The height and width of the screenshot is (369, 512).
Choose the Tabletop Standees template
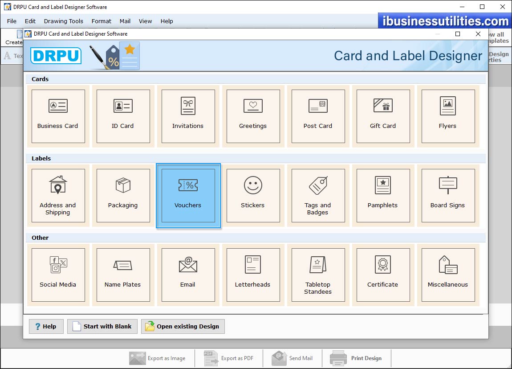click(318, 275)
